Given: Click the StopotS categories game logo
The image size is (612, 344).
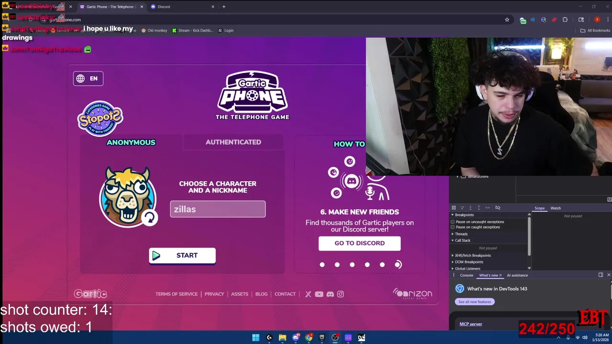Looking at the screenshot, I should coord(100,118).
